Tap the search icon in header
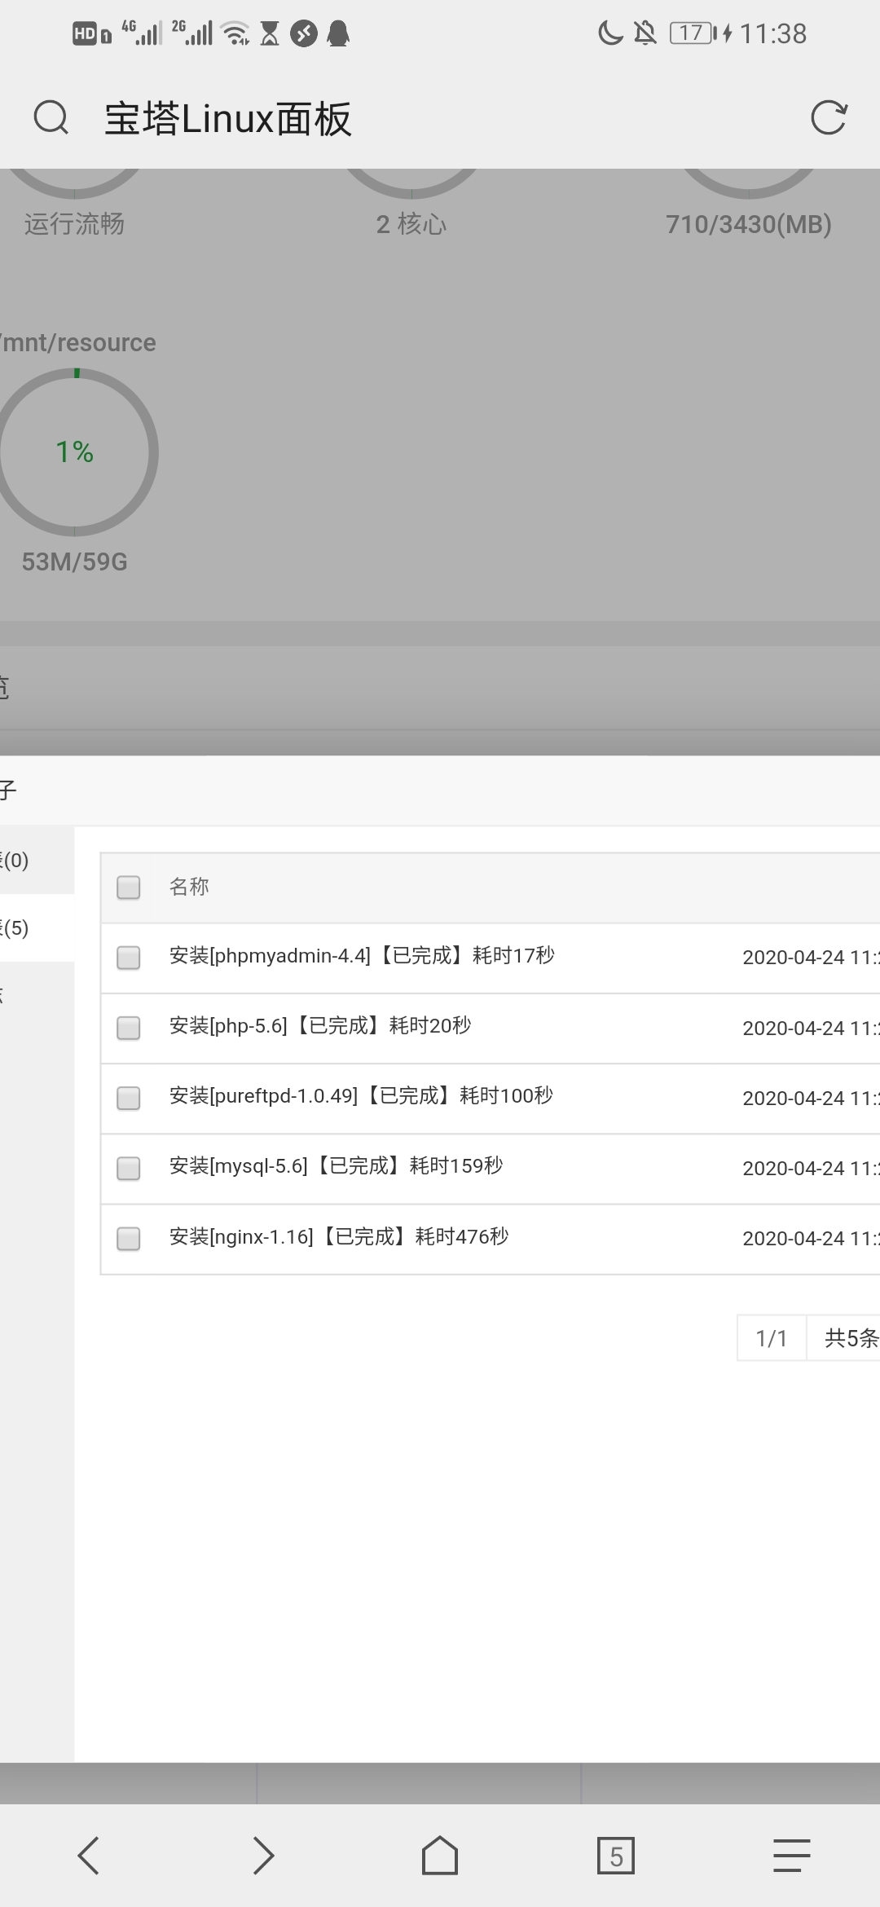 tap(51, 118)
